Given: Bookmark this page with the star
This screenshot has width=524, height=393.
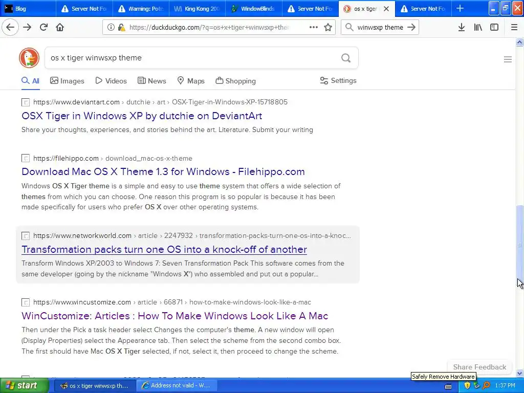Looking at the screenshot, I should [x=328, y=27].
